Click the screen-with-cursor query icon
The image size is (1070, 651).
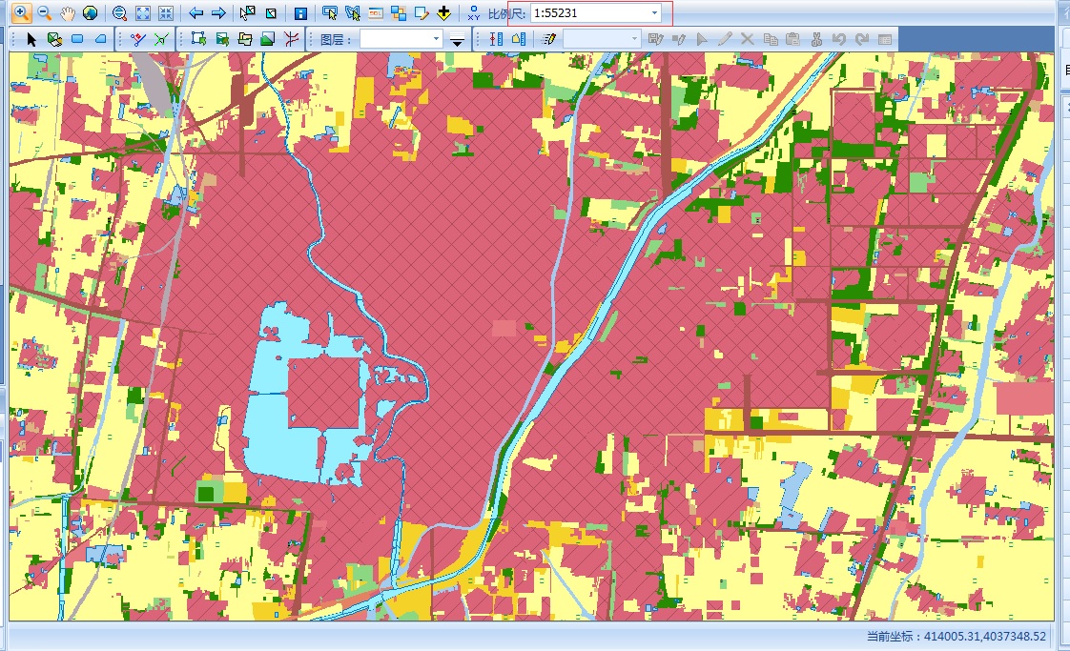coord(330,12)
